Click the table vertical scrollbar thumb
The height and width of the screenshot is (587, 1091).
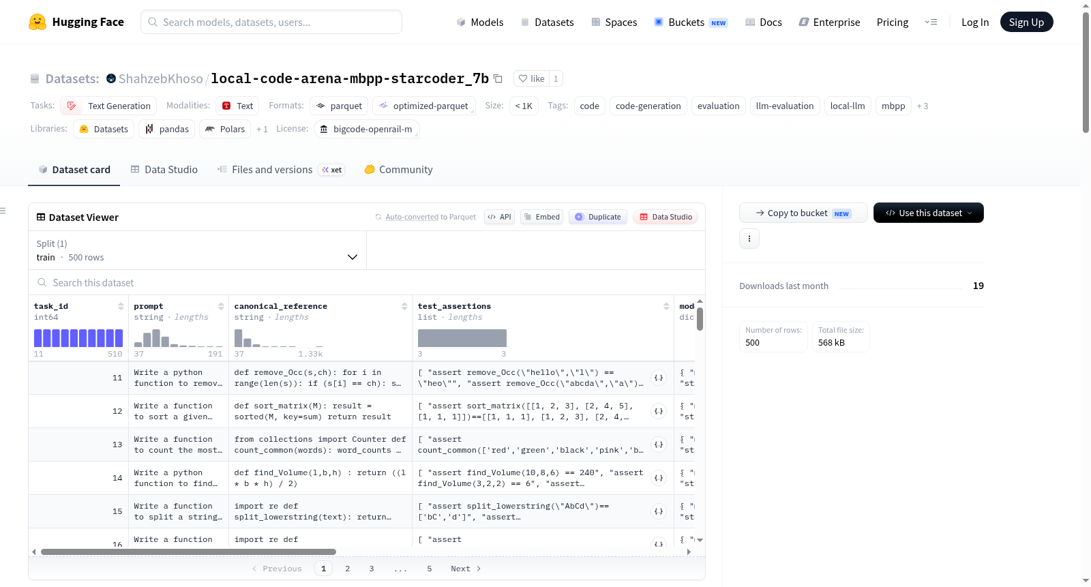(x=700, y=319)
